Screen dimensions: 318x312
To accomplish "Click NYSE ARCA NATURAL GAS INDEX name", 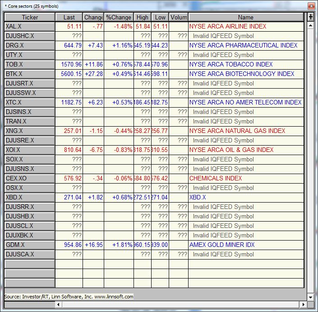I will click(x=237, y=131).
